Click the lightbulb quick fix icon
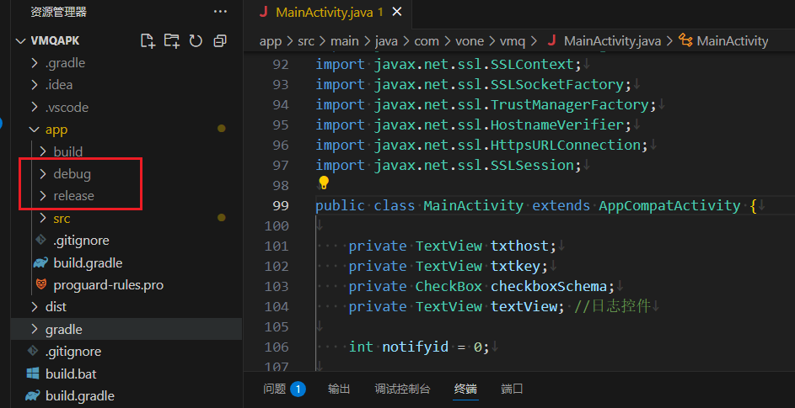The image size is (795, 408). pos(324,183)
